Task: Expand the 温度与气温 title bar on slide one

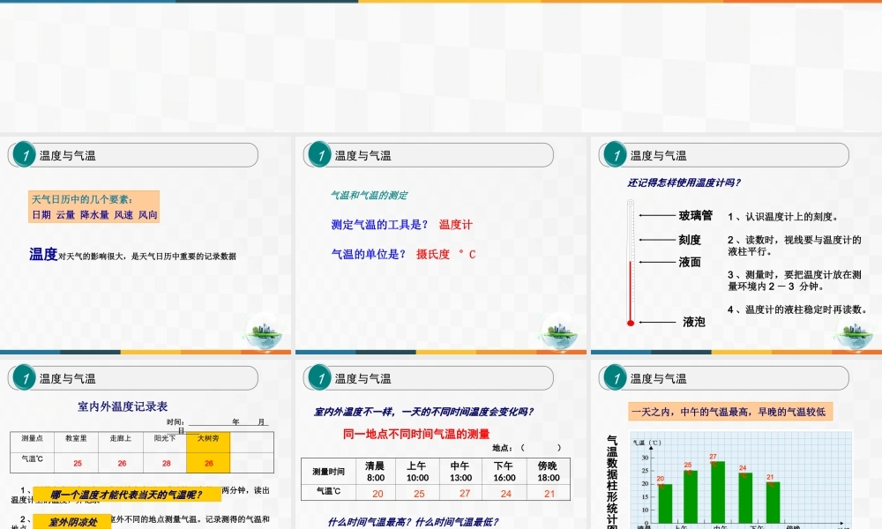Action: (132, 154)
